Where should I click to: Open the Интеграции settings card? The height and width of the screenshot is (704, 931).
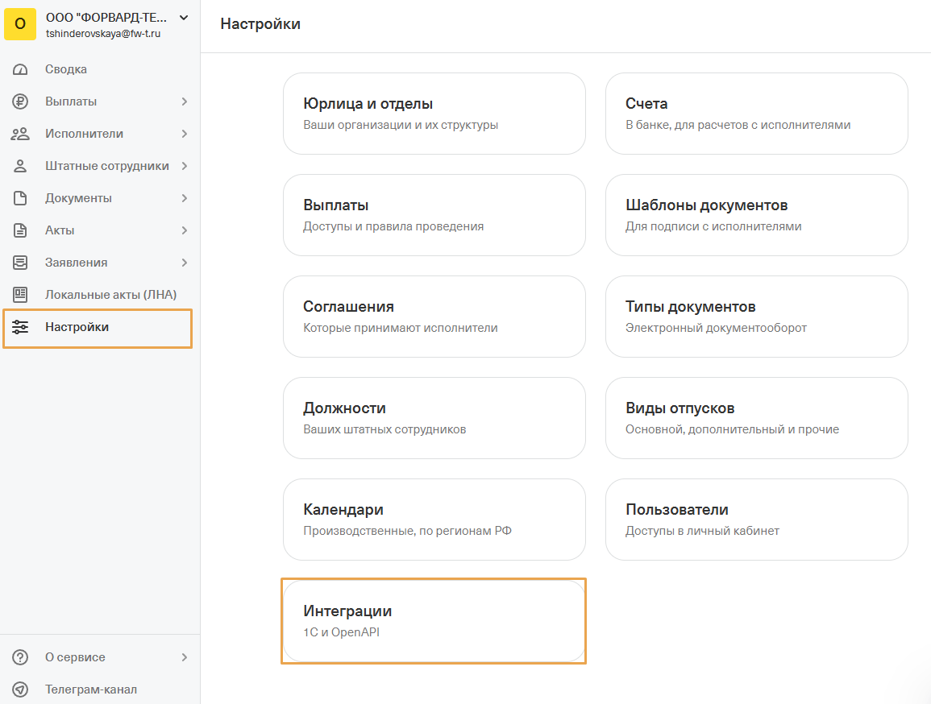(x=434, y=620)
